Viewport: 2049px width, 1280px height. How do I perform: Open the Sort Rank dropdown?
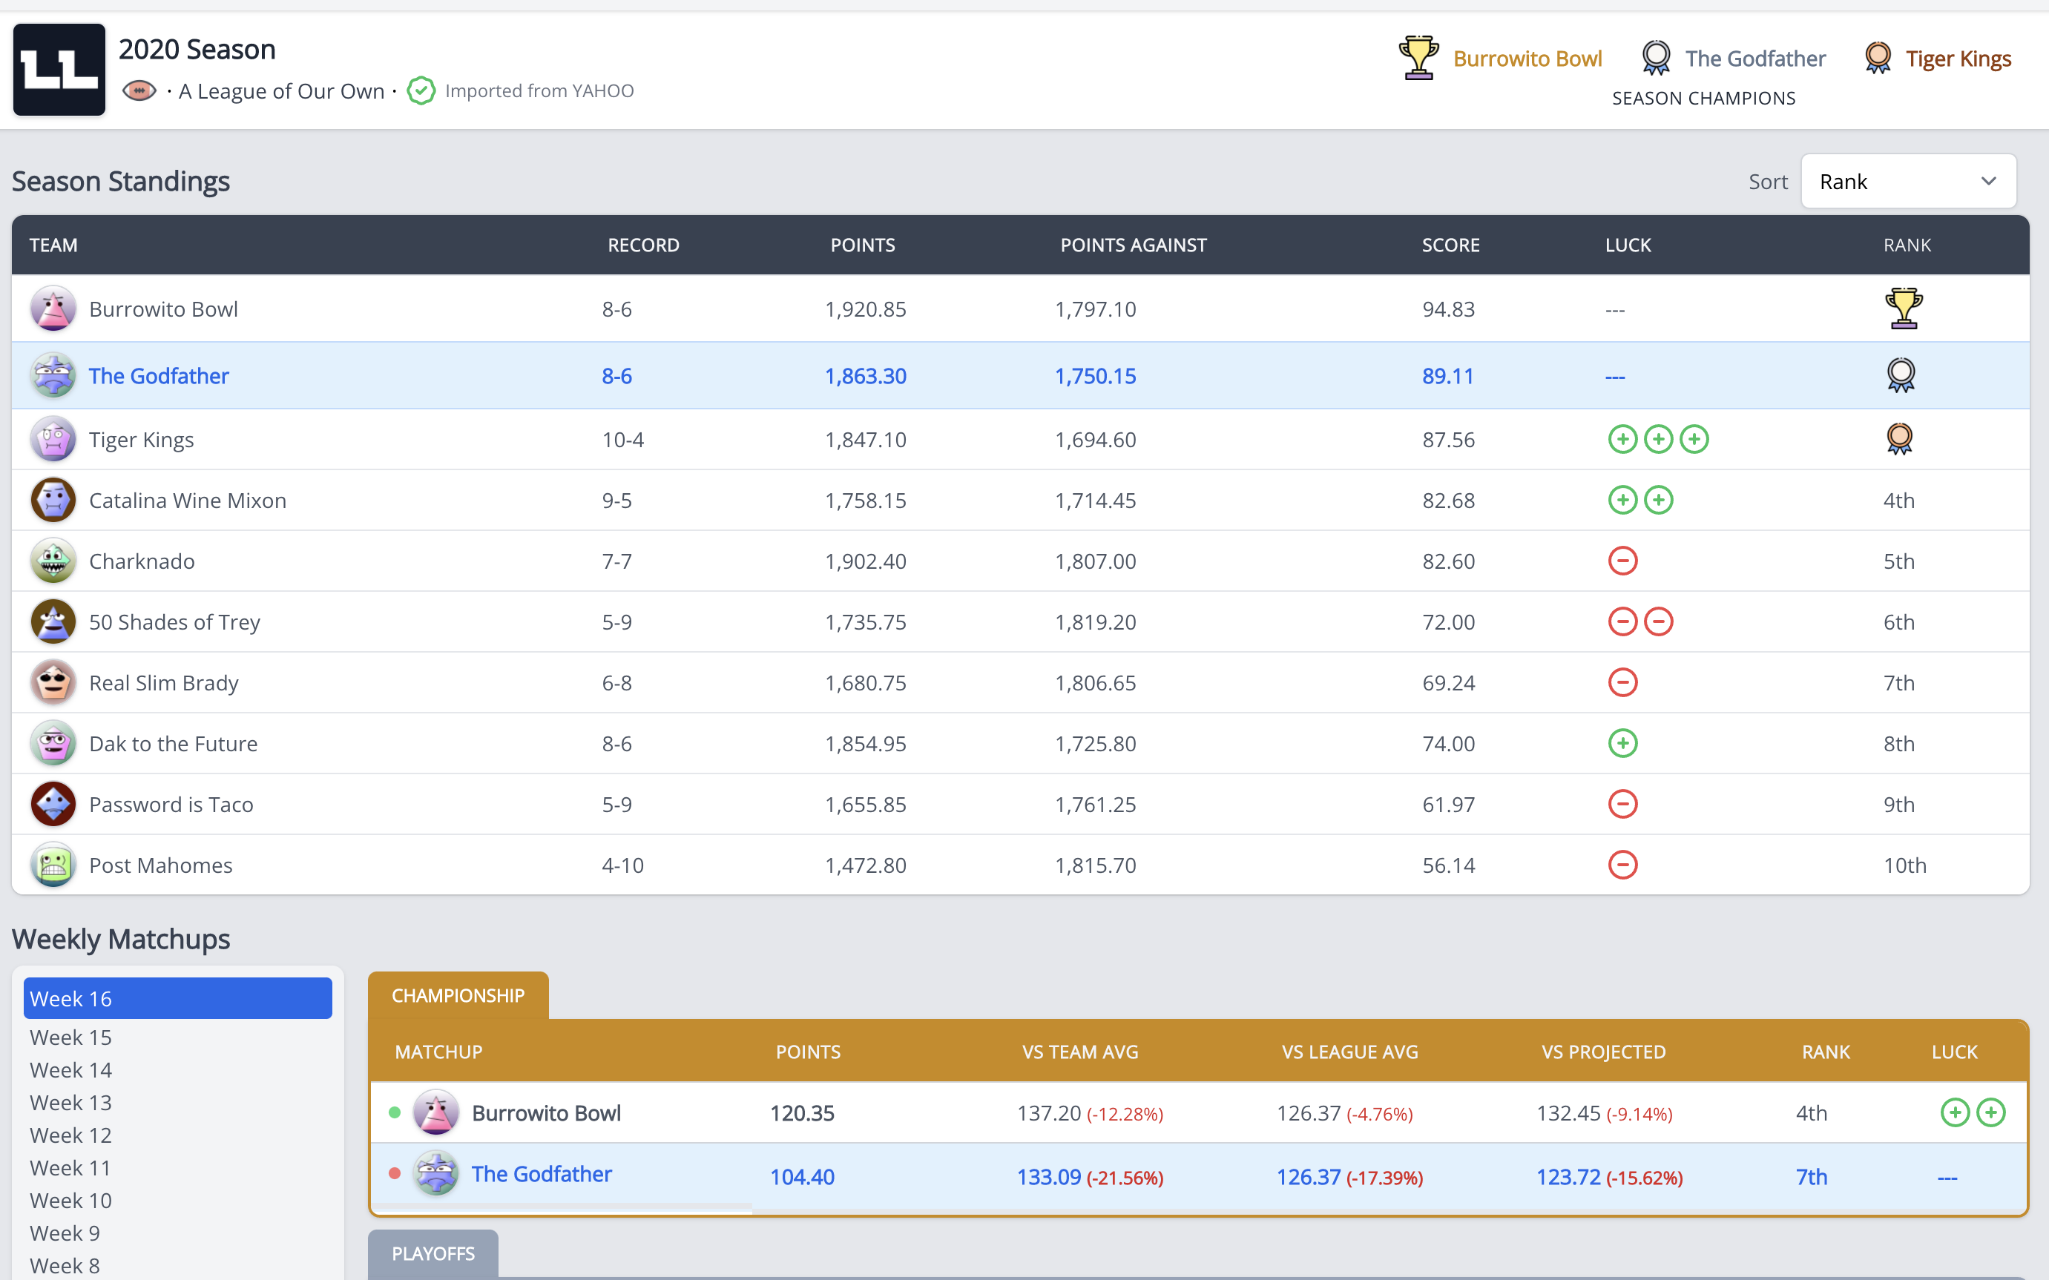[1909, 181]
